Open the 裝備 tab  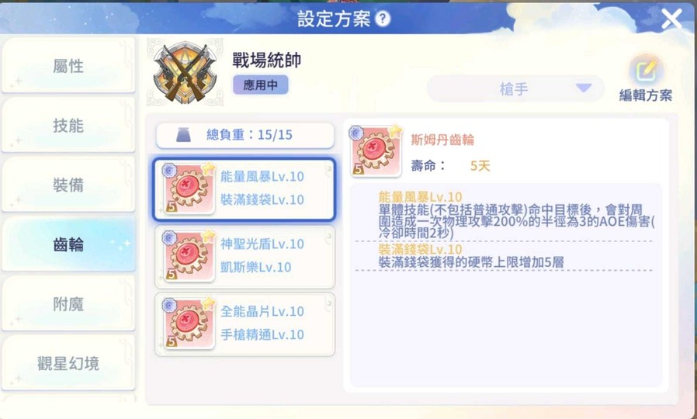(x=68, y=185)
